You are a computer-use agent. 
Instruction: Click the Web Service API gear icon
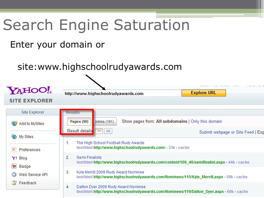point(14,174)
